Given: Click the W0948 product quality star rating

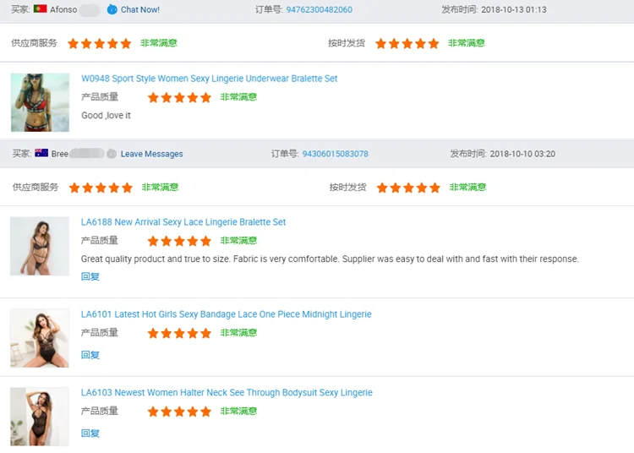Looking at the screenshot, I should pyautogui.click(x=179, y=97).
